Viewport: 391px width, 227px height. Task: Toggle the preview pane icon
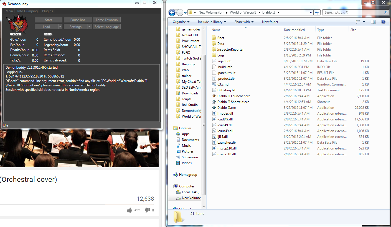pyautogui.click(x=373, y=22)
